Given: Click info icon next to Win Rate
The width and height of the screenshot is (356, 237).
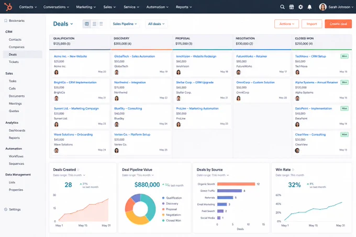Looking at the screenshot, I should click(293, 170).
